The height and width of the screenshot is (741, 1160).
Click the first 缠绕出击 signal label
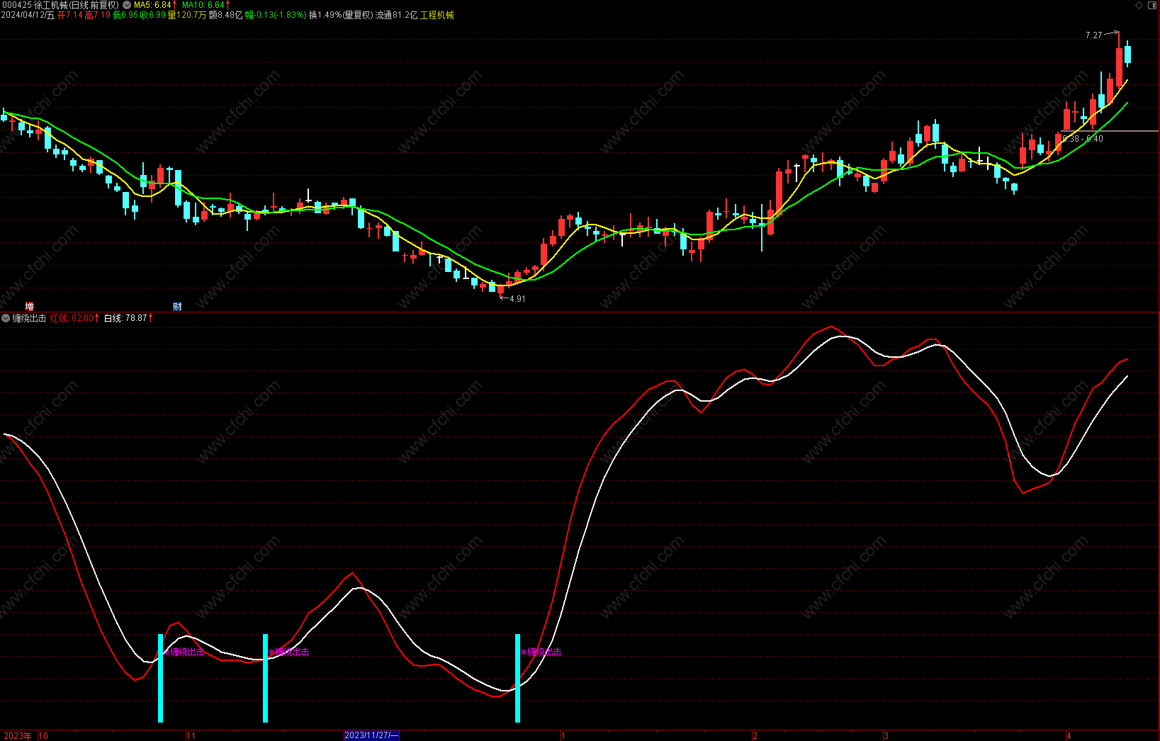185,652
